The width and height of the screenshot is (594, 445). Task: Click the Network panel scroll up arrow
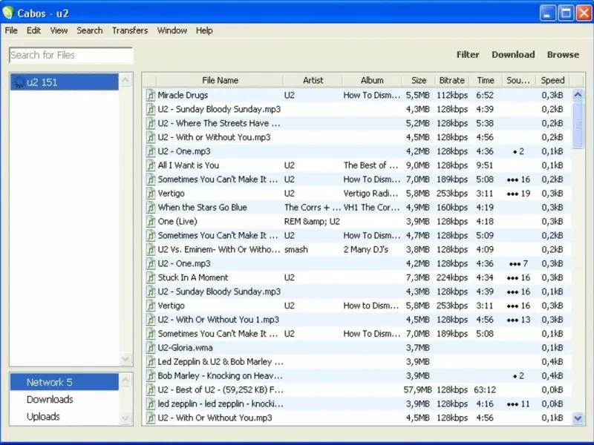125,380
